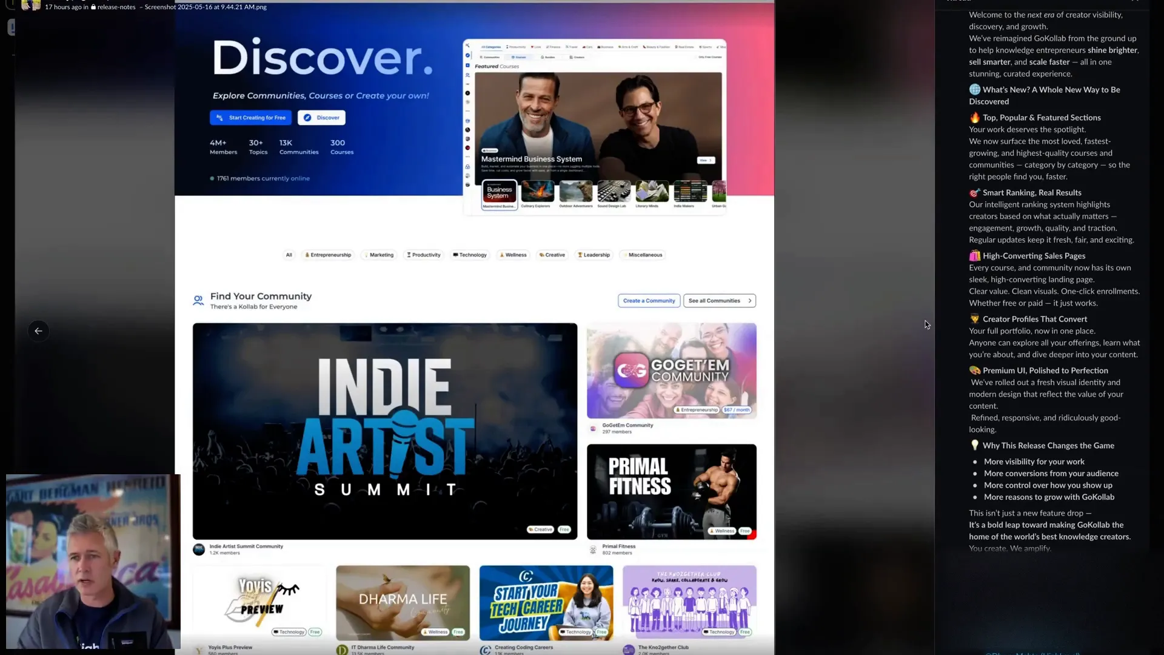The height and width of the screenshot is (655, 1164).
Task: Click the compass icon in Discover button
Action: (307, 118)
